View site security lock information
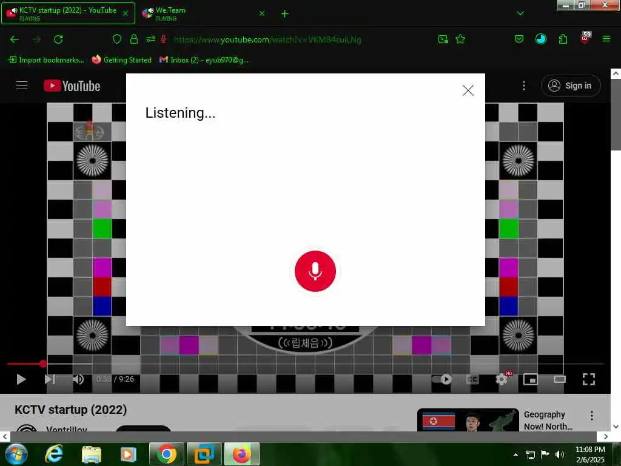Screen dimensions: 621x466 (x=134, y=39)
